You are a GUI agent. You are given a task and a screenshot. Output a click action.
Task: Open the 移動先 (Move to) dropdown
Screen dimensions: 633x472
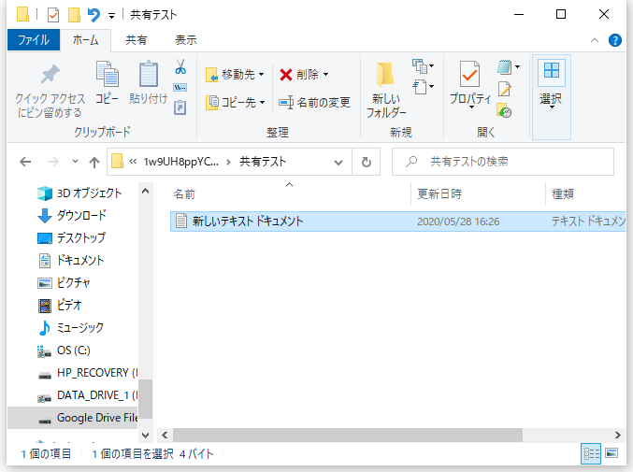pos(235,74)
